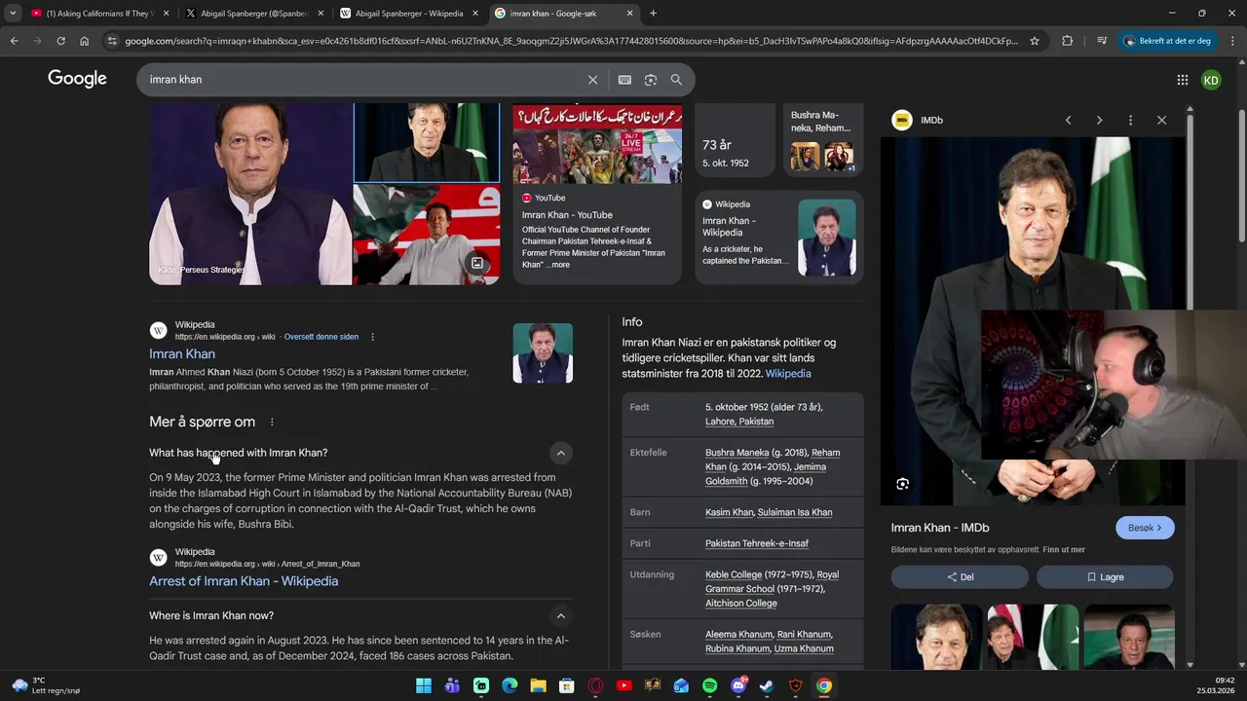Go to the Google logo homepage
The height and width of the screenshot is (701, 1247).
click(77, 79)
